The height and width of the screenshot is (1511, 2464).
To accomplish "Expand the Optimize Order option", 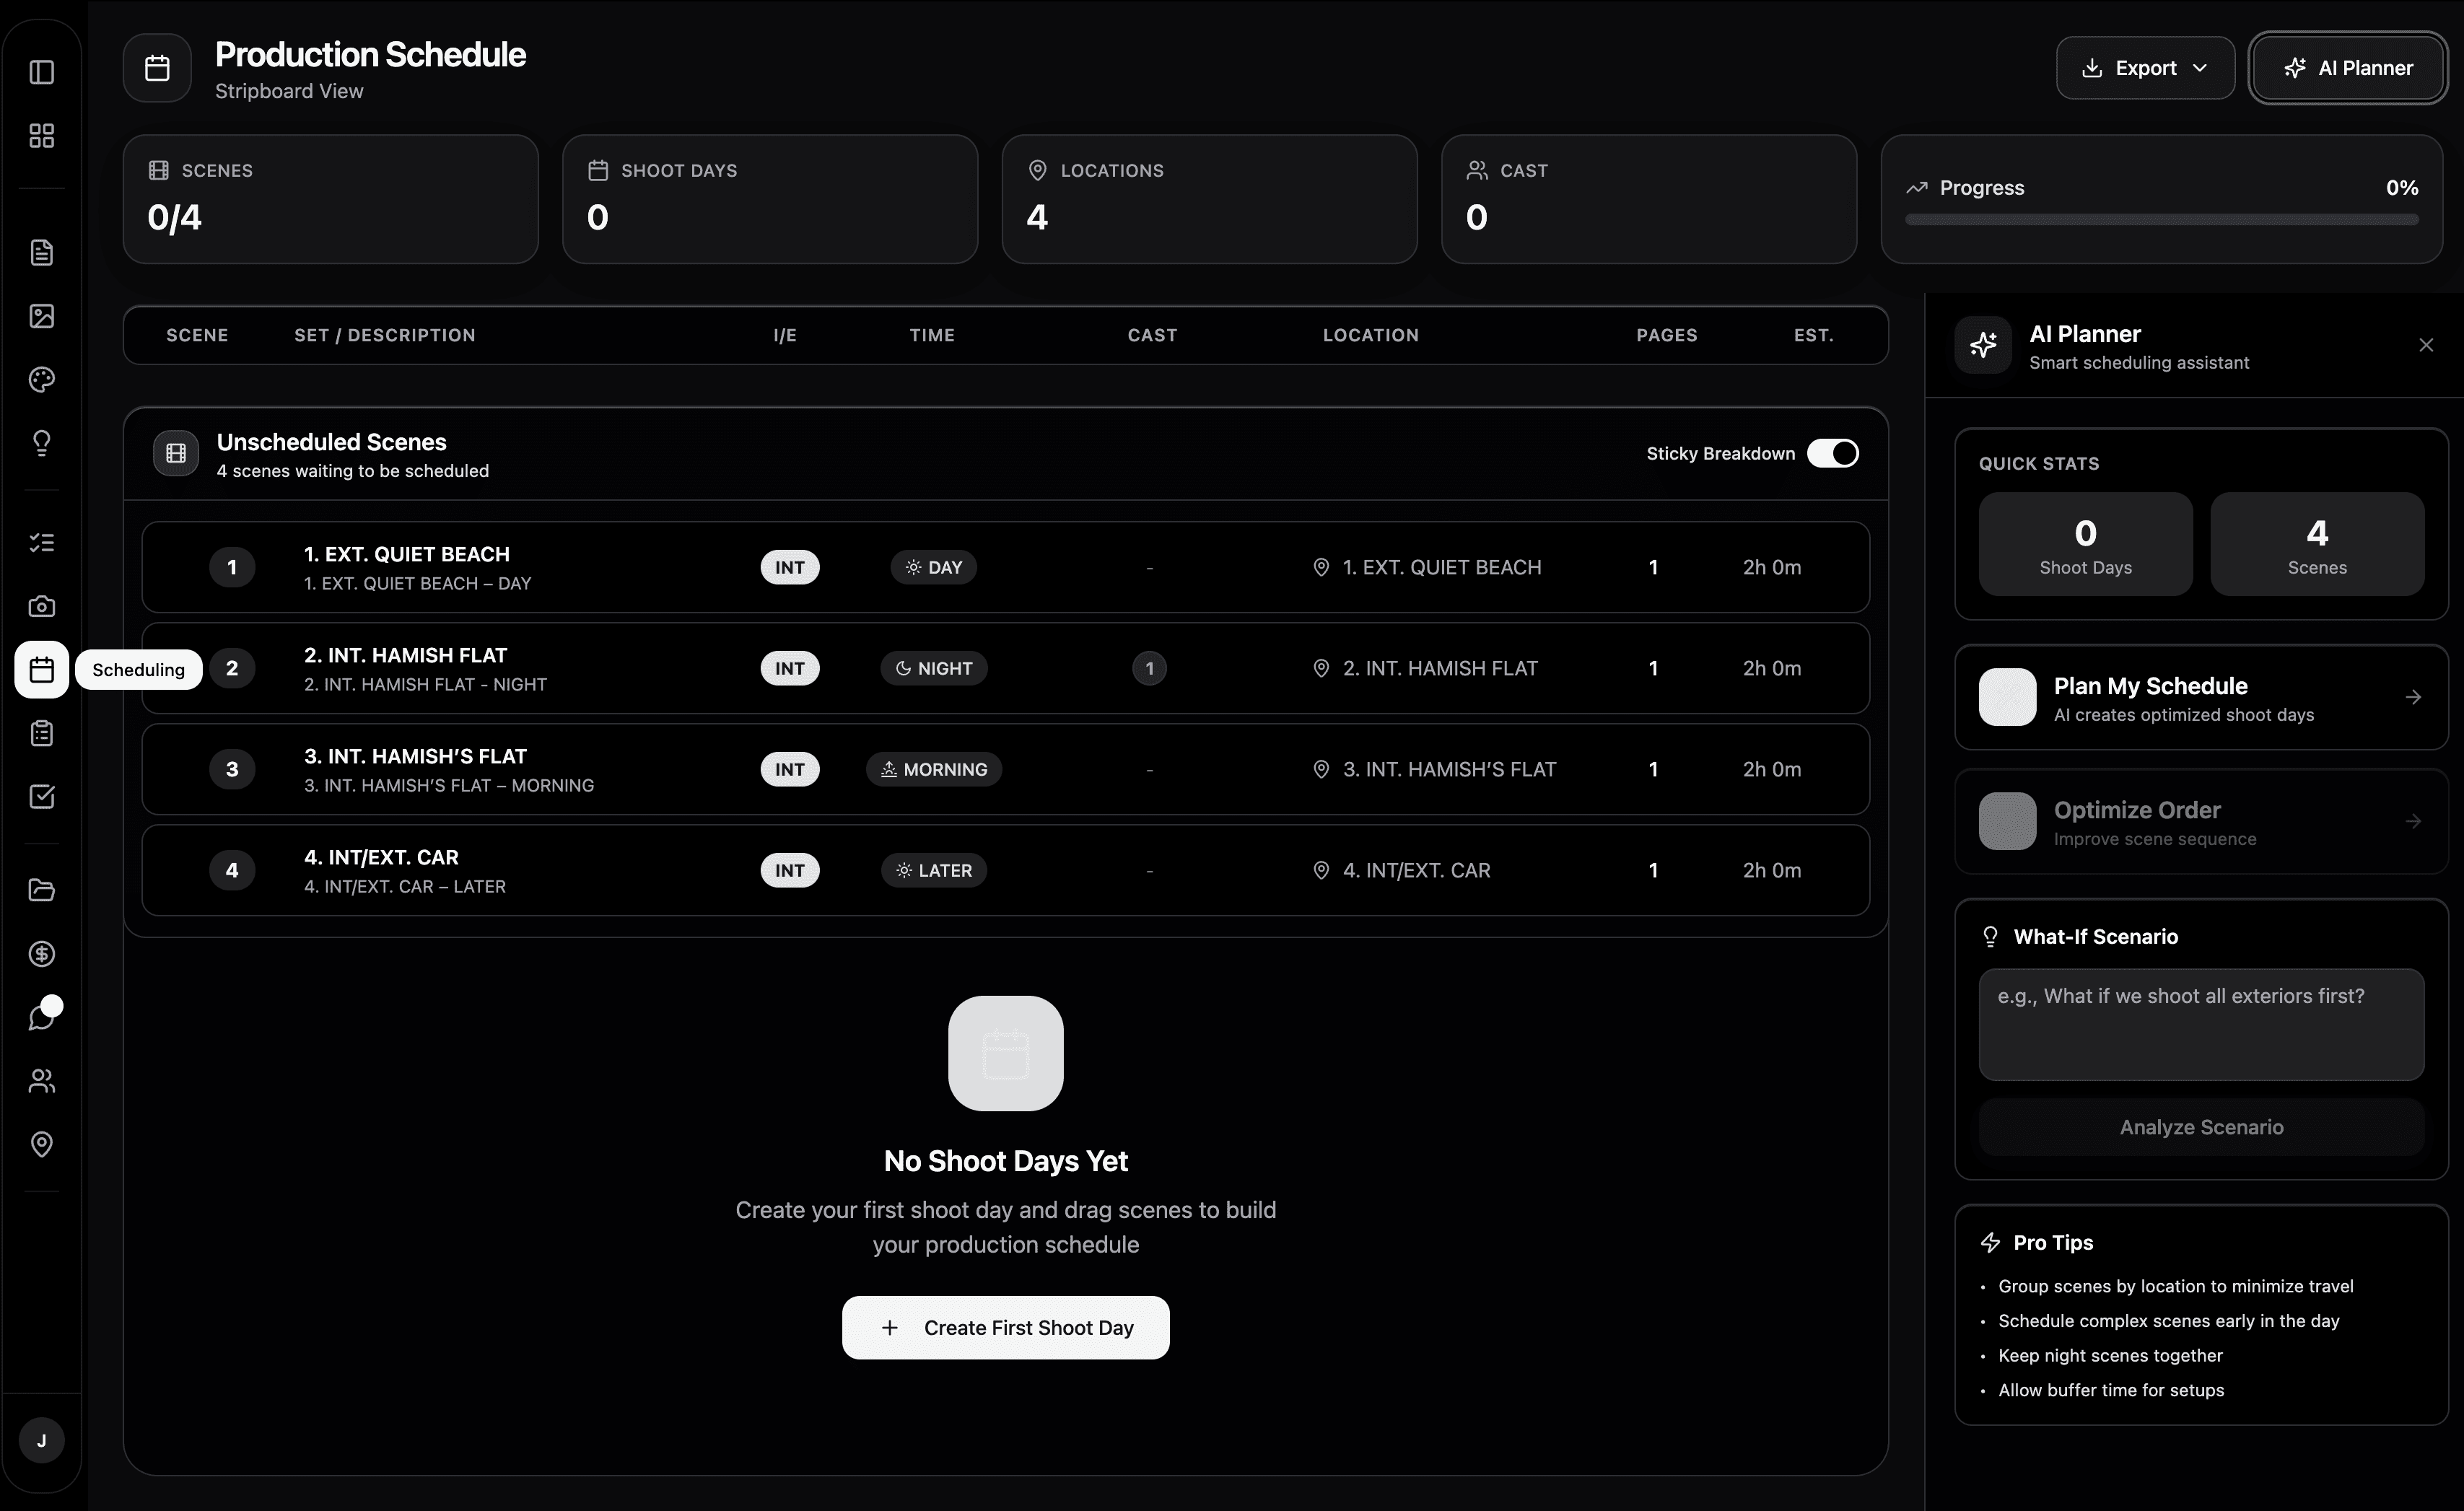I will (x=2412, y=821).
